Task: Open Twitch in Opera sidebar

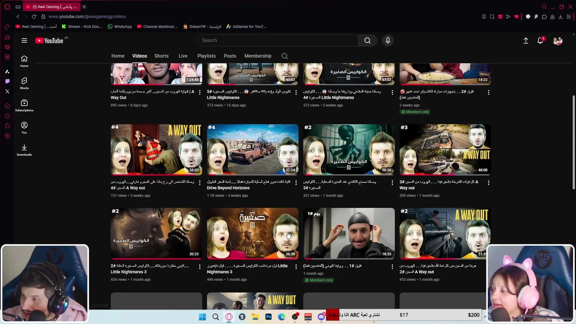Action: point(7,81)
